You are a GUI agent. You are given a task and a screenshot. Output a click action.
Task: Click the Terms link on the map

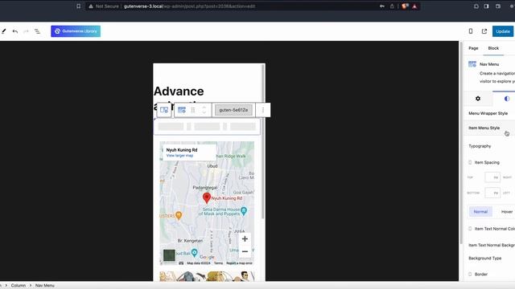coord(218,263)
